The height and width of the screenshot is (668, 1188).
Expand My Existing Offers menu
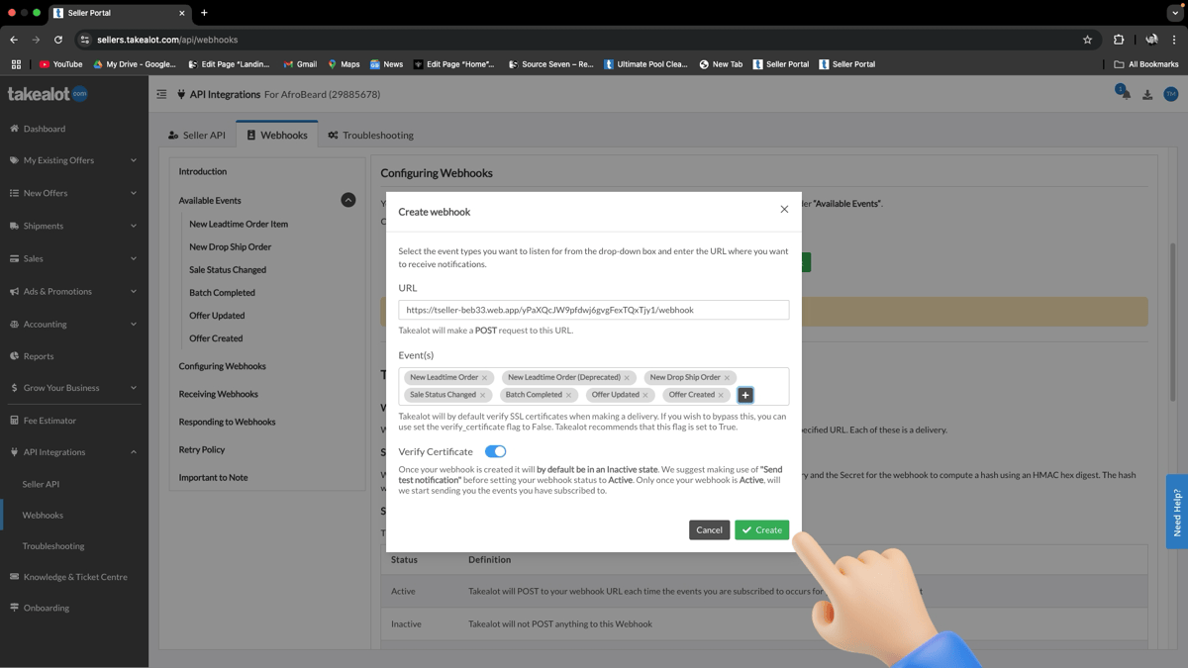(x=74, y=160)
